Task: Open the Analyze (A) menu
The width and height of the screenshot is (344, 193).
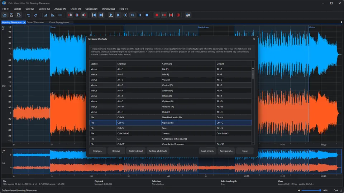Action: click(60, 9)
